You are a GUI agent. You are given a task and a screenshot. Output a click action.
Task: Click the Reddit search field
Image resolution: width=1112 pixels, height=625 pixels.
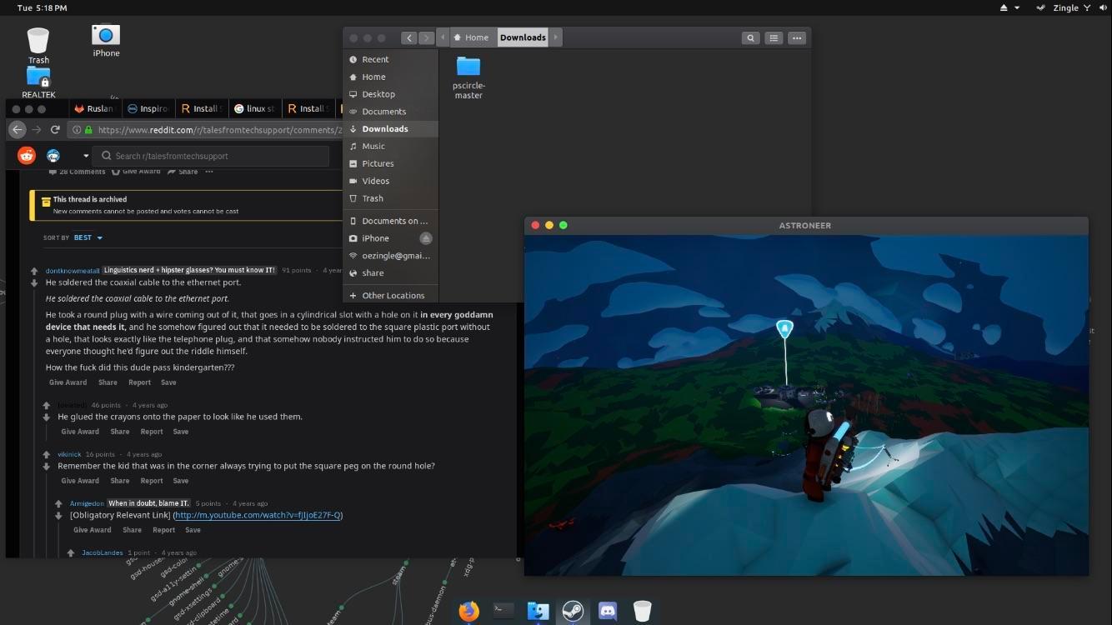[213, 155]
